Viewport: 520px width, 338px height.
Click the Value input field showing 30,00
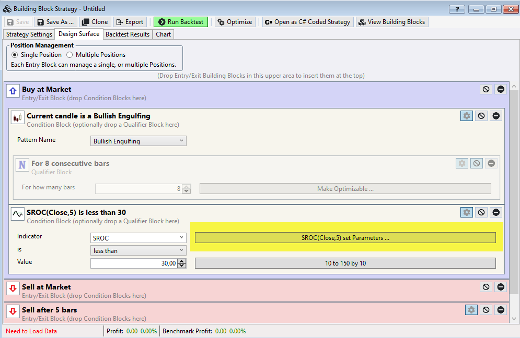coord(133,263)
